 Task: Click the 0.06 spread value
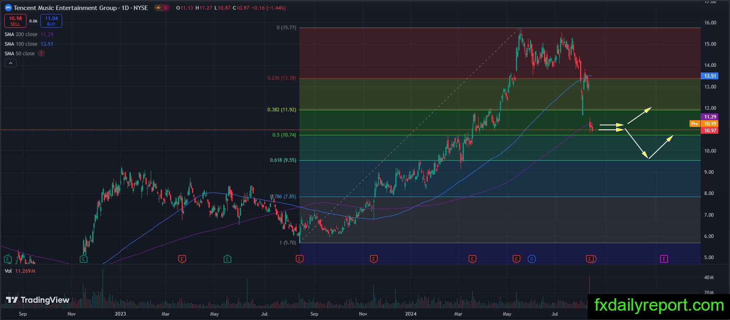pos(33,21)
